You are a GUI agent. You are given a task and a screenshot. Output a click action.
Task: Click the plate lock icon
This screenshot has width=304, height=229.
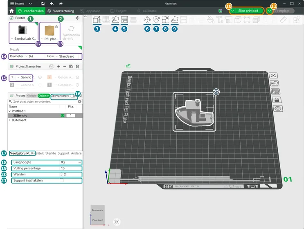tap(277, 100)
